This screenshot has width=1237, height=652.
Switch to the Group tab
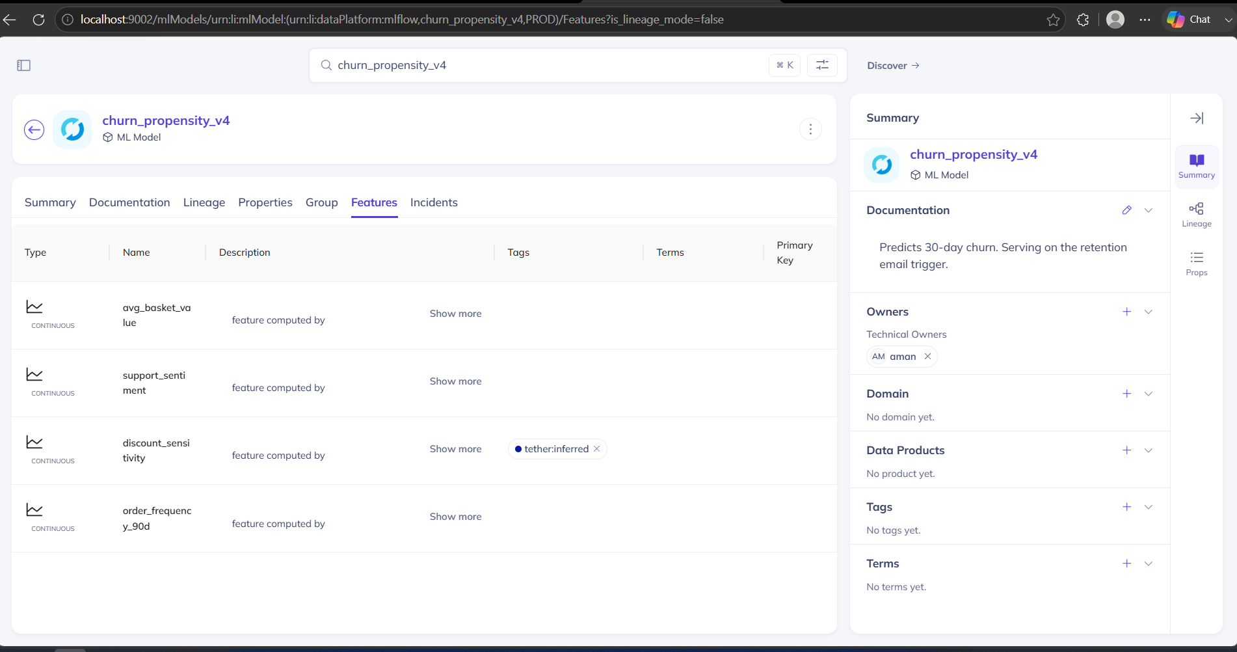(x=322, y=202)
